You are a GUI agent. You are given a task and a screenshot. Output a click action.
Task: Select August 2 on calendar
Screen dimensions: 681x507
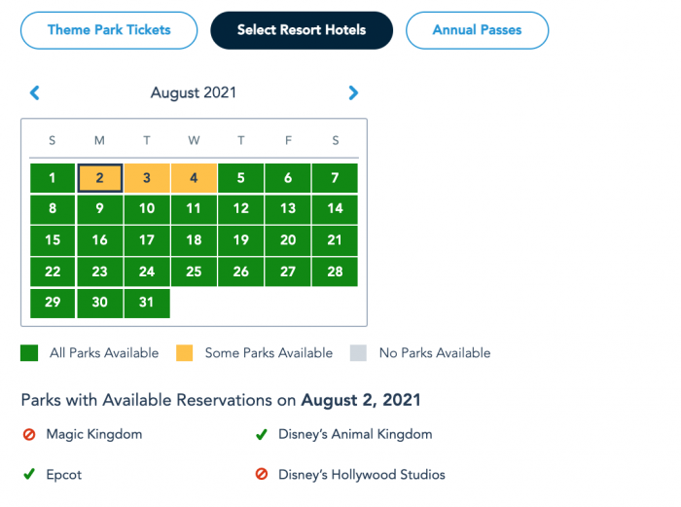(x=99, y=178)
